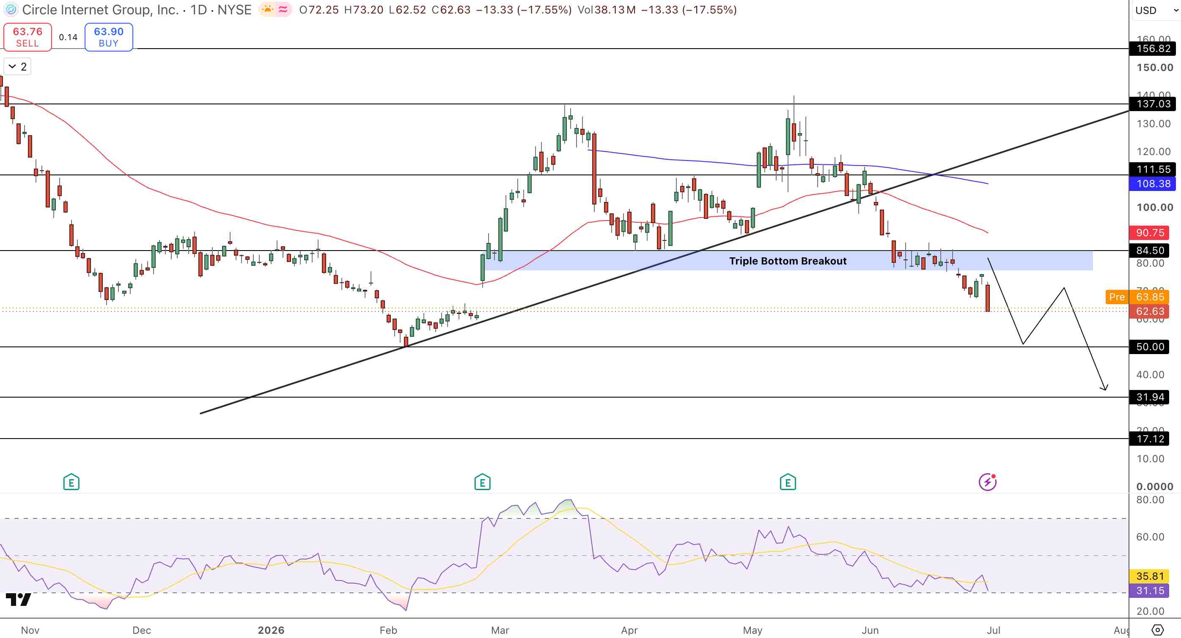Click the May label on time axis
Screen dimensions: 1181x638
coord(753,630)
